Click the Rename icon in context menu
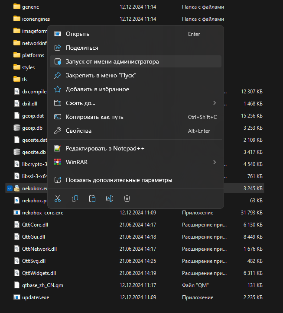 tap(110, 198)
